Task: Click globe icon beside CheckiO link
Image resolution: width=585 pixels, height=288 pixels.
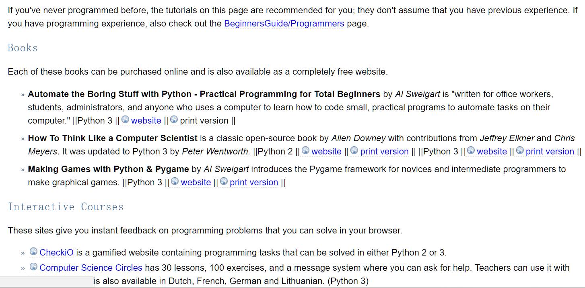Action: [34, 251]
